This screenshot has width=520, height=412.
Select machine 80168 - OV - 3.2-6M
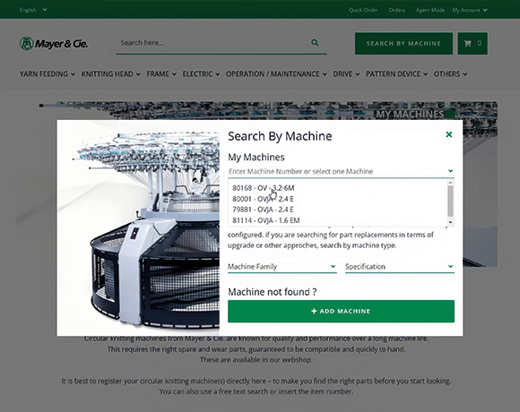point(338,188)
